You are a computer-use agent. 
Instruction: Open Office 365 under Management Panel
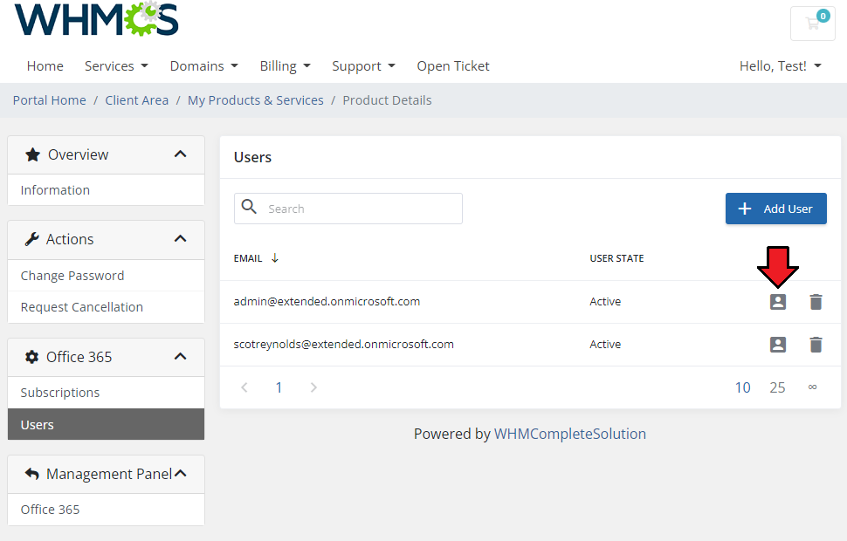tap(106, 510)
